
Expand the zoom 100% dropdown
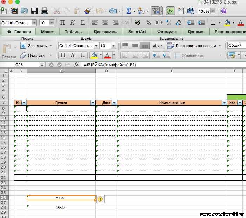213,11
